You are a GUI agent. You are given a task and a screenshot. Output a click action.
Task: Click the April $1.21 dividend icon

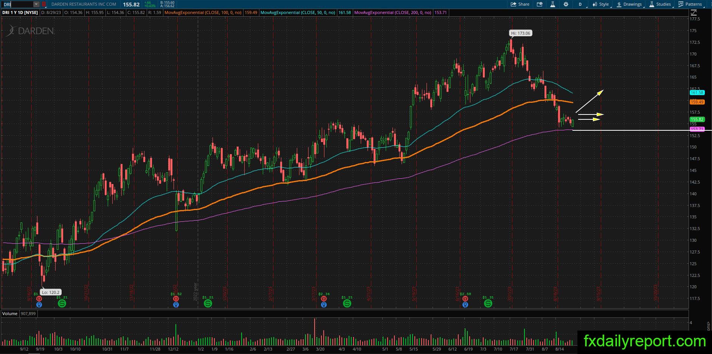[x=347, y=303]
